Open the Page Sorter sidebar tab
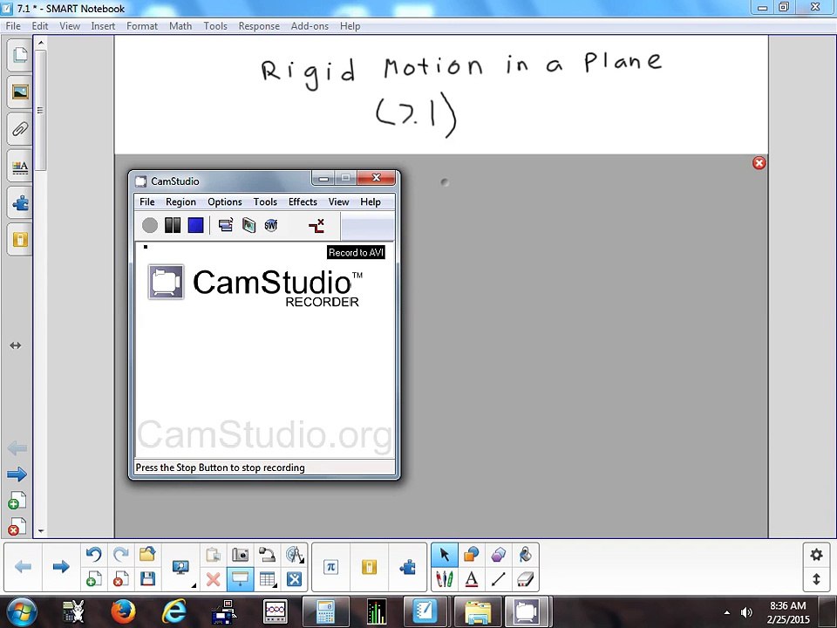The height and width of the screenshot is (628, 837). click(x=20, y=54)
